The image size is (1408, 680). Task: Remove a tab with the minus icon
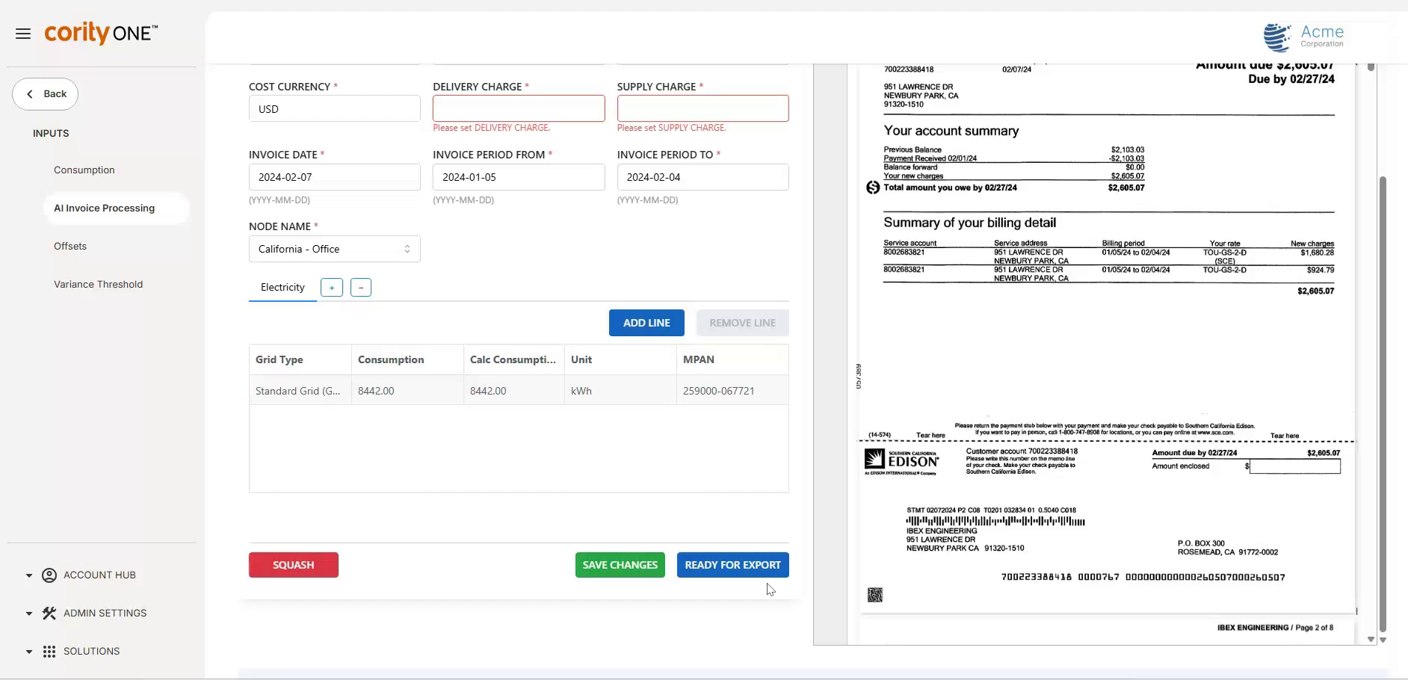[361, 288]
